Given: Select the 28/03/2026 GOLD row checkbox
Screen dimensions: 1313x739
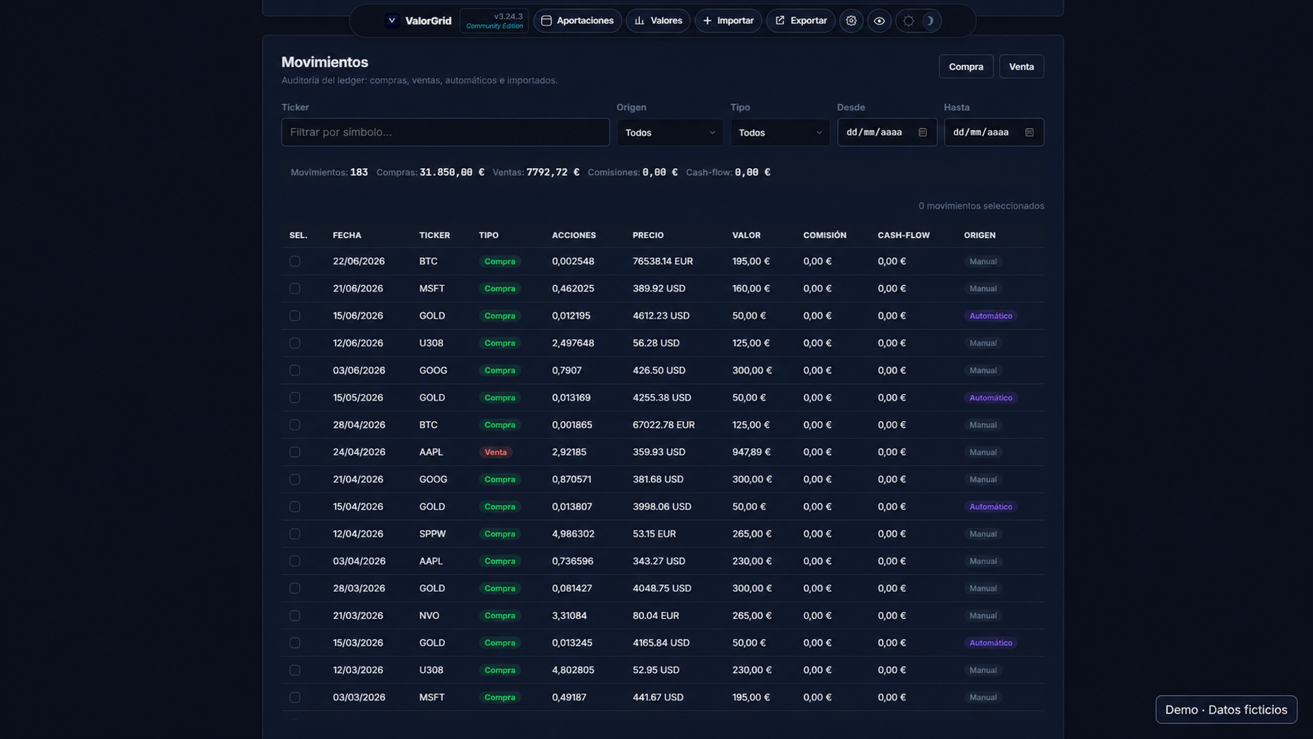Looking at the screenshot, I should click(294, 588).
